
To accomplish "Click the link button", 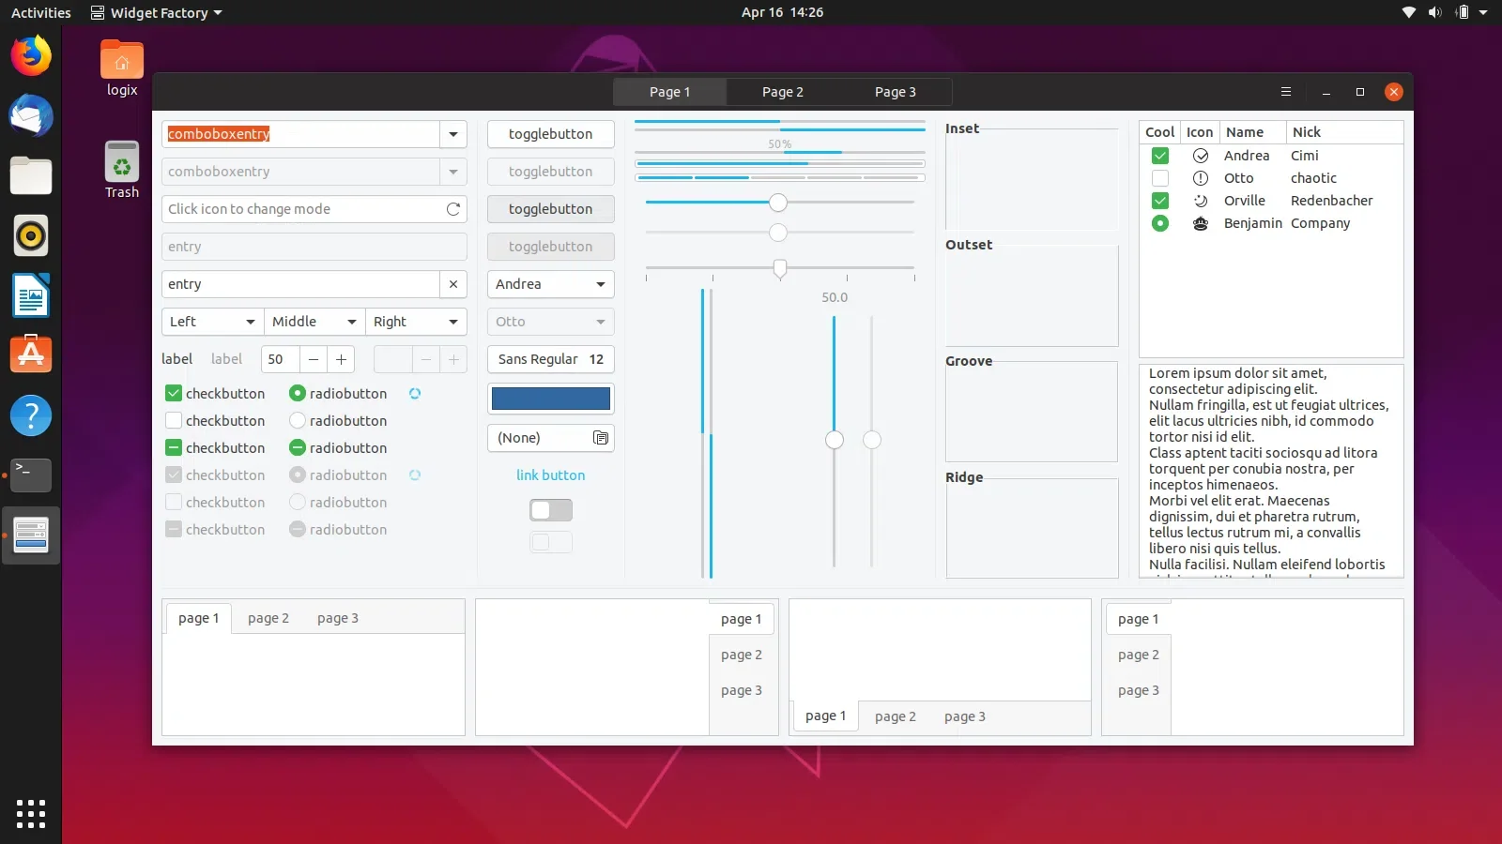I will coord(550,475).
